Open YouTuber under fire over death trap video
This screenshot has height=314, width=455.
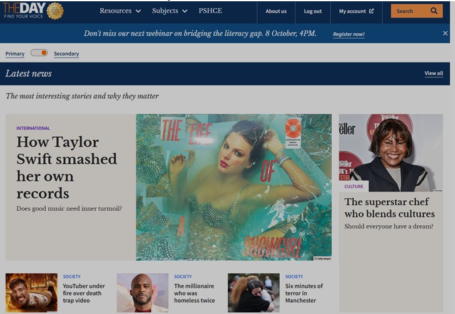pyautogui.click(x=84, y=293)
